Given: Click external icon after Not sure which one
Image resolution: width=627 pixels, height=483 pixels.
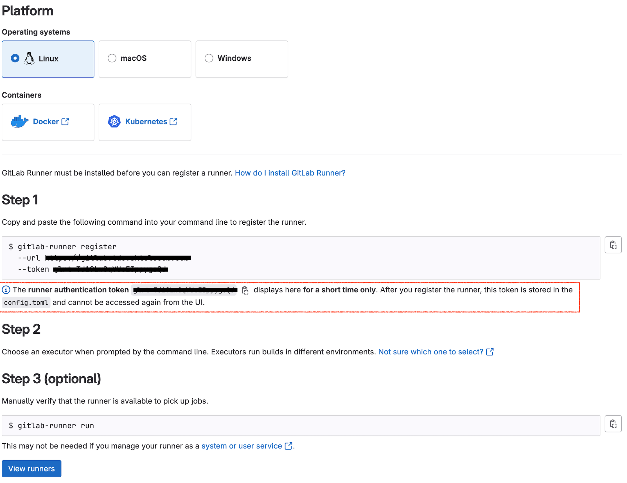Looking at the screenshot, I should (x=490, y=352).
